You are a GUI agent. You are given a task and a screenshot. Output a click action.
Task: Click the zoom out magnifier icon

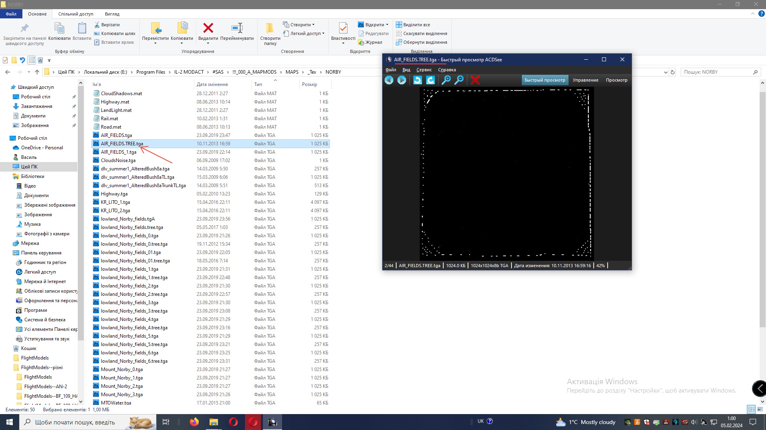[459, 80]
